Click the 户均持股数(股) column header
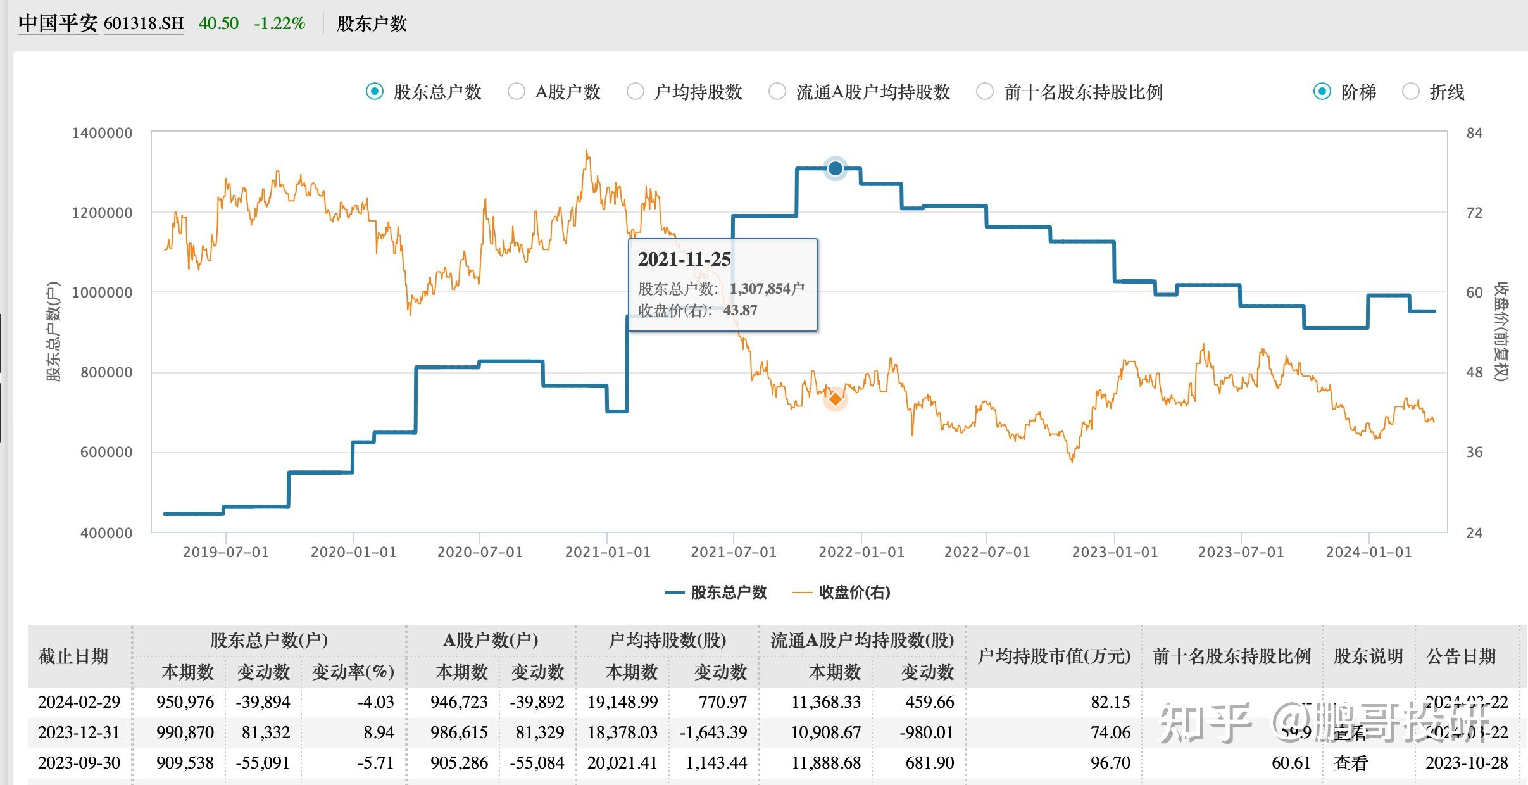Viewport: 1528px width, 785px height. [667, 640]
